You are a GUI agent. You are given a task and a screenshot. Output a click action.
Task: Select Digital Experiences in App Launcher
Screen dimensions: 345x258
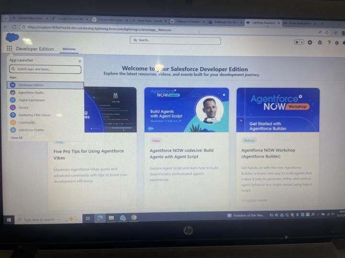point(32,100)
